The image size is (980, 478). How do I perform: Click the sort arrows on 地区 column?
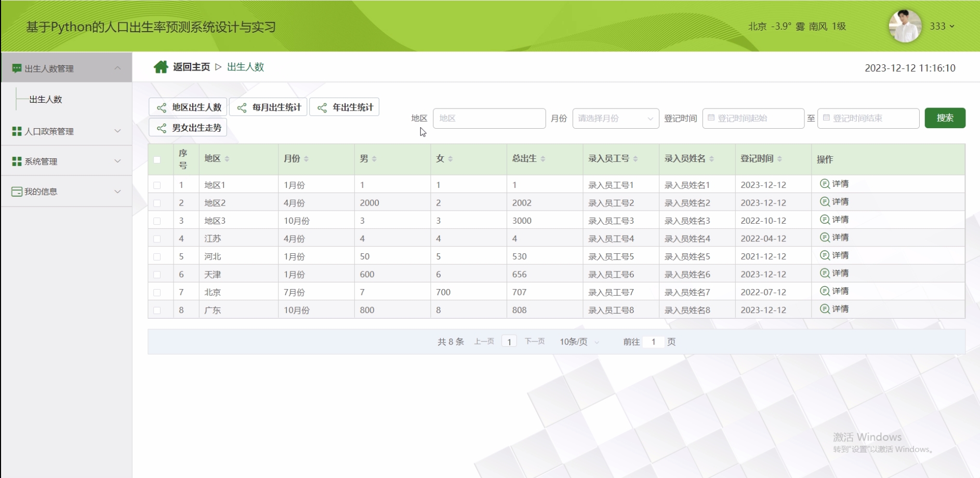[x=227, y=159]
